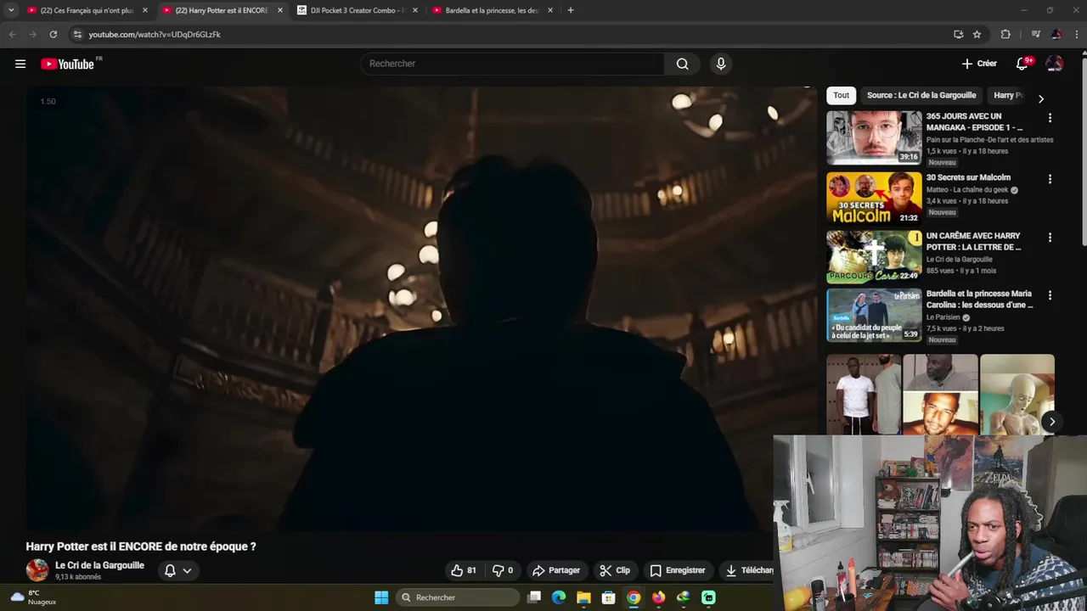Open the tab search dropdown arrow
Viewport: 1087px width, 611px height.
[11, 10]
